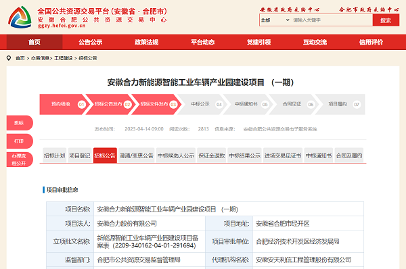
Task: Go to 首页 in main navigation
Action: pyautogui.click(x=35, y=42)
